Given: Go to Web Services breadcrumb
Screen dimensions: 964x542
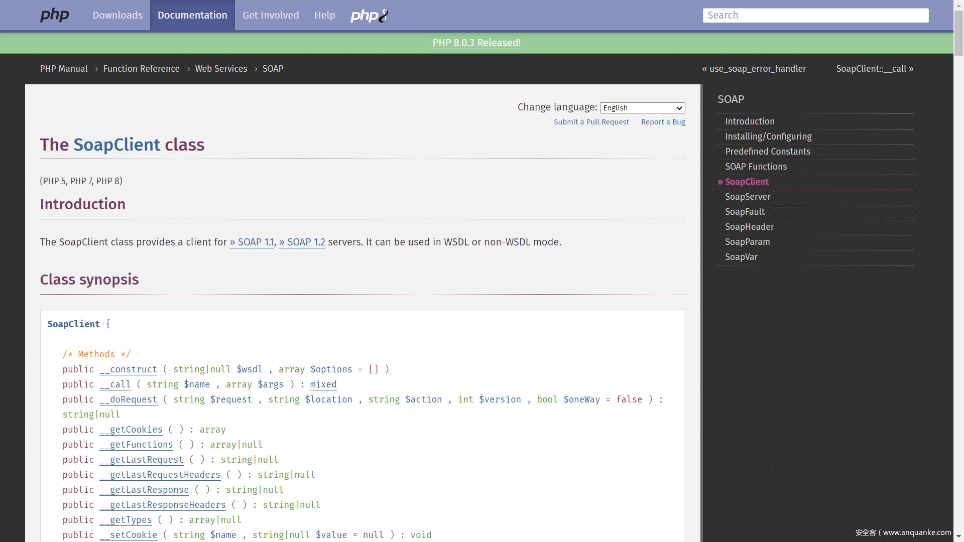Looking at the screenshot, I should (221, 69).
